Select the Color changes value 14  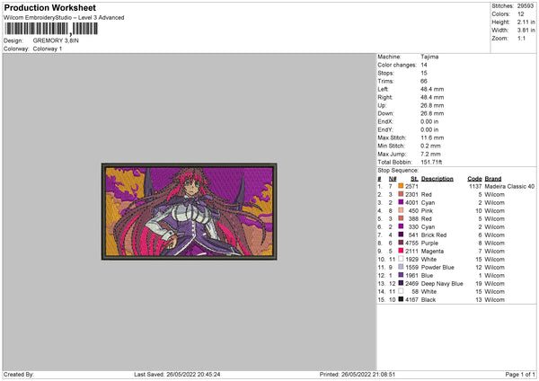coord(424,65)
